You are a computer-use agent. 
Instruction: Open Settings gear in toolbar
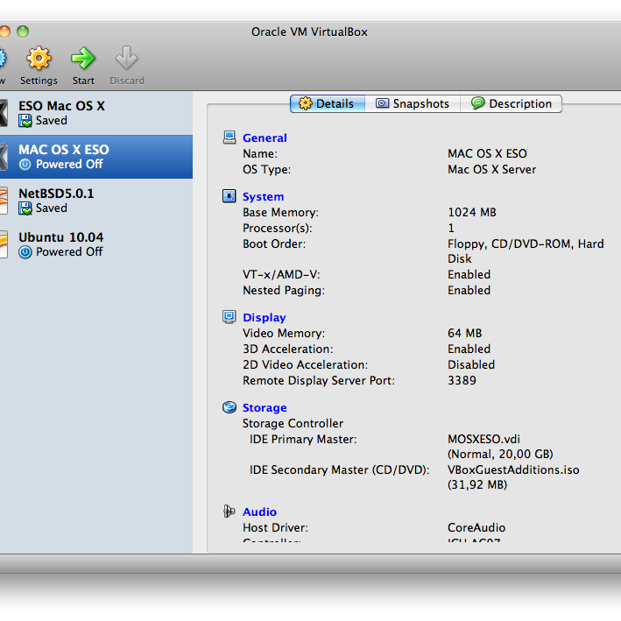click(39, 60)
